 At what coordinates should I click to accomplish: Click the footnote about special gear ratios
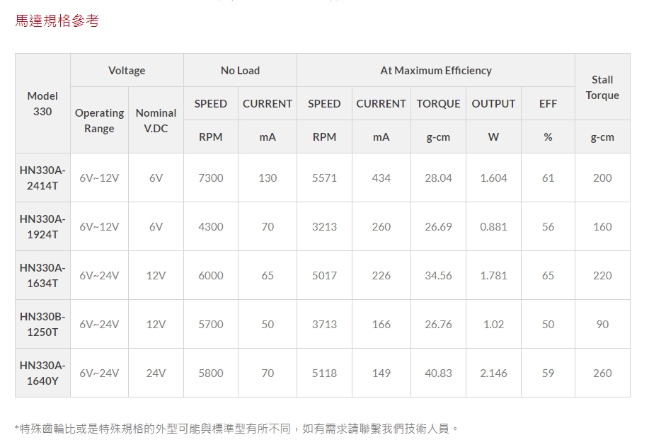pyautogui.click(x=237, y=429)
